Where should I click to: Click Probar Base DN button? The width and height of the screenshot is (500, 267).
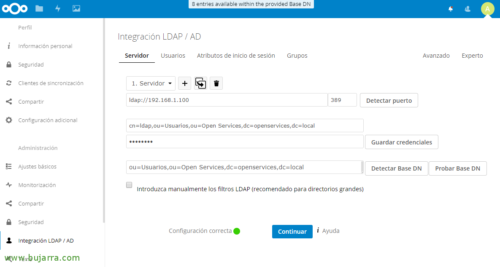[457, 168]
